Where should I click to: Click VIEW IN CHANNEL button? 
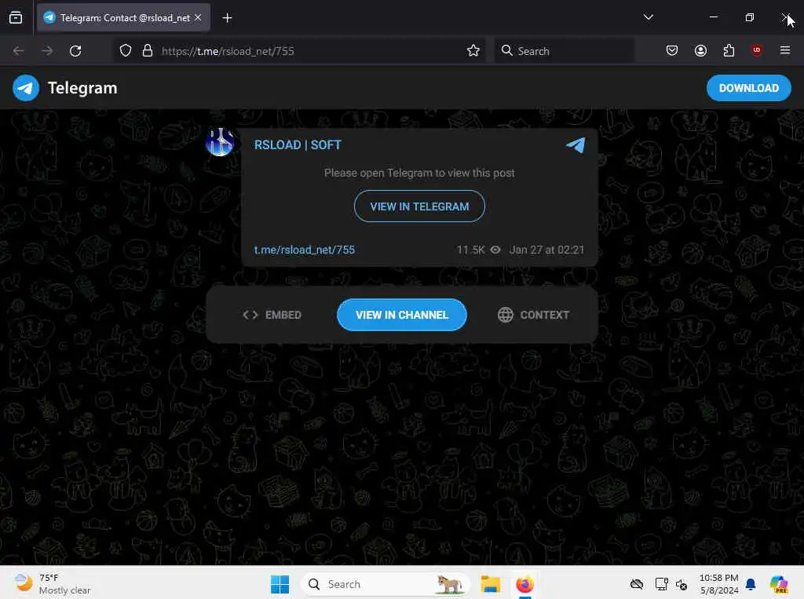point(402,315)
